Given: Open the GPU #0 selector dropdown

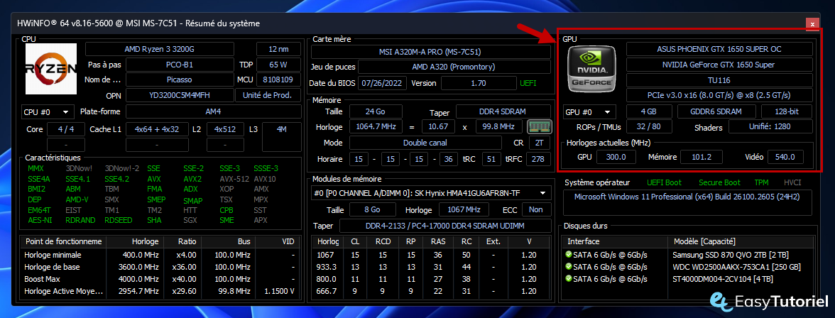Looking at the screenshot, I should click(x=589, y=112).
